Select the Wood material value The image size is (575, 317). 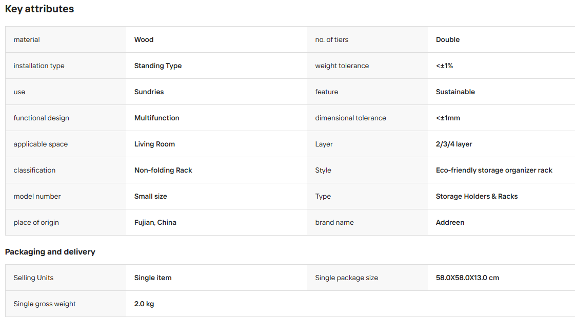144,39
